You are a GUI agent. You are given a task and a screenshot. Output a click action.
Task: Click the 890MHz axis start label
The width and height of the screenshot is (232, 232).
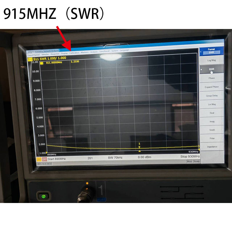click(x=52, y=155)
